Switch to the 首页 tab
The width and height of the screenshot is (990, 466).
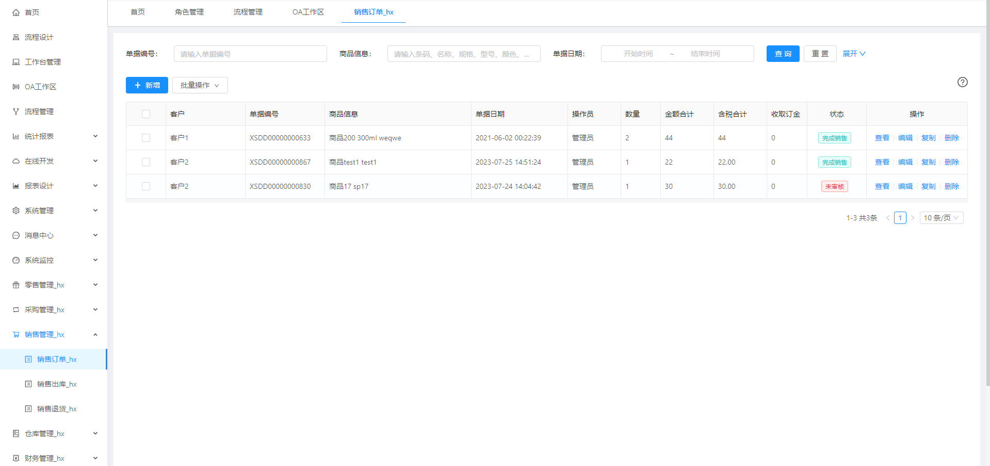pyautogui.click(x=138, y=12)
